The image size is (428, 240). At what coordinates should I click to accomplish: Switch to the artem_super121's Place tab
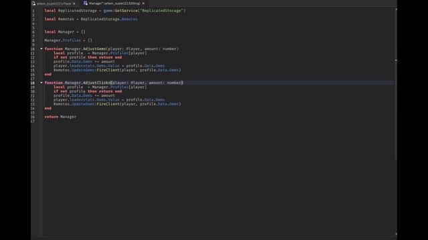53,3
